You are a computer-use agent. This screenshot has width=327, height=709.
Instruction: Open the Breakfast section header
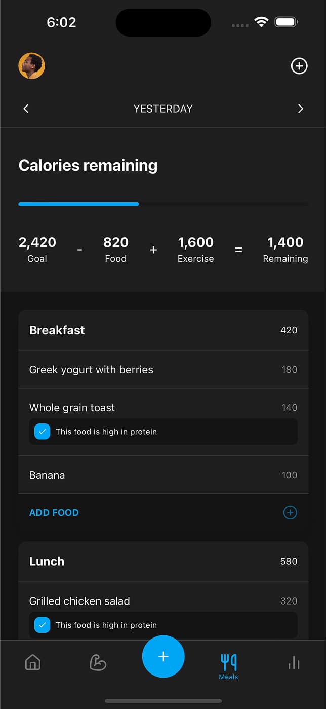click(163, 330)
